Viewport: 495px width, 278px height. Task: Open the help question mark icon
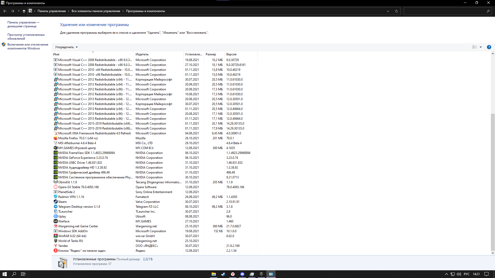click(489, 47)
